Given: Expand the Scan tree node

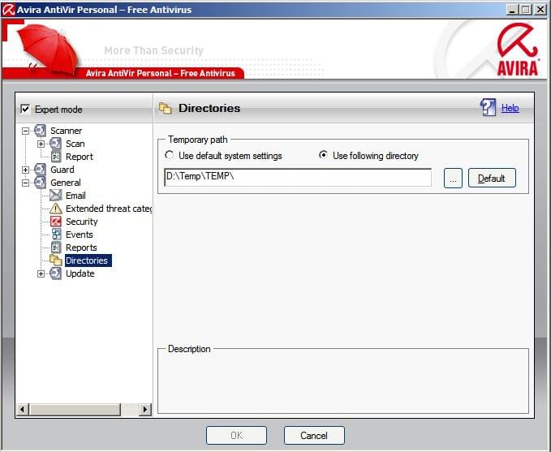Looking at the screenshot, I should 41,144.
